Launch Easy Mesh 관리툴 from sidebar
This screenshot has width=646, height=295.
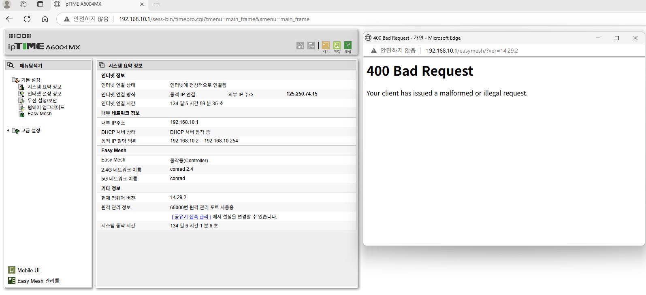point(34,280)
